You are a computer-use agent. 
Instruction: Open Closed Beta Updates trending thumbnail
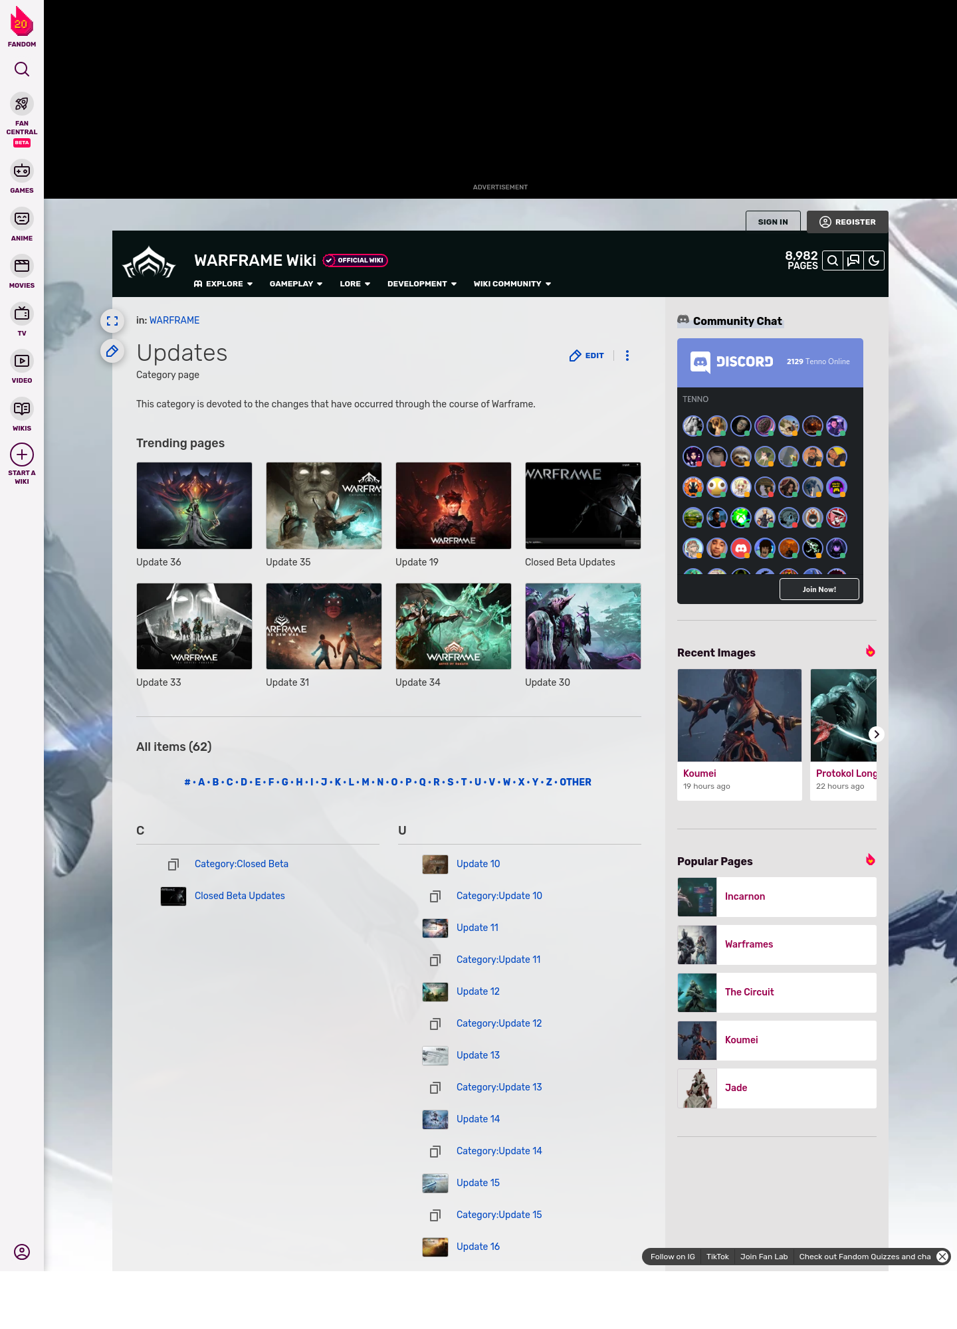coord(583,506)
